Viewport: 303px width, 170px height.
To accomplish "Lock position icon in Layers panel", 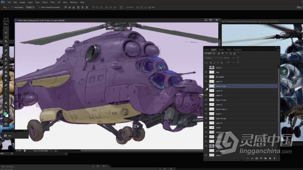I will [218, 62].
